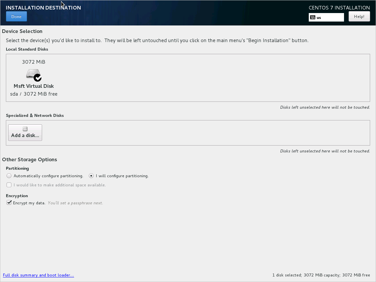Click the CENTOS 7 INSTALLATION header text

coord(339,8)
